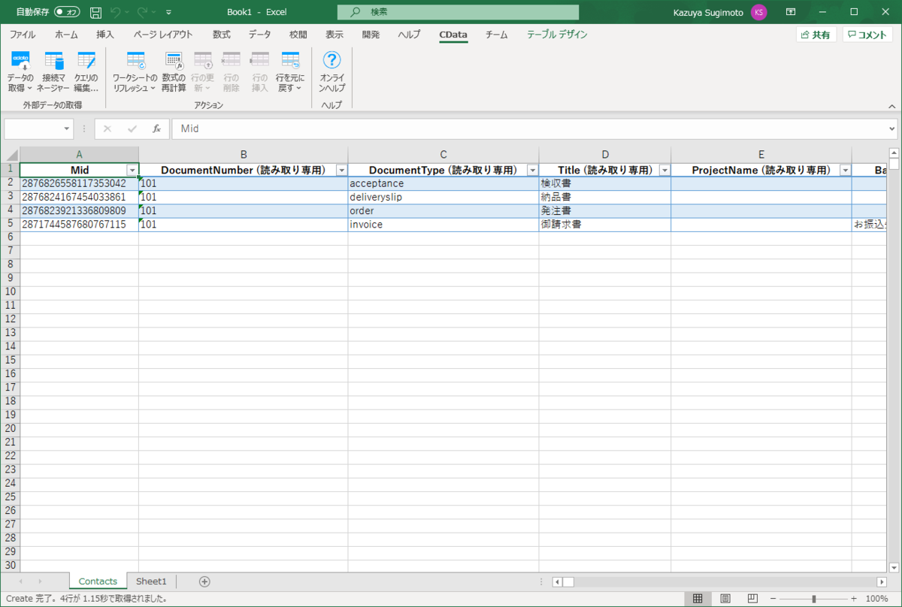Screen dimensions: 902x607
Task: Open the ファイル tab
Action: [x=23, y=35]
